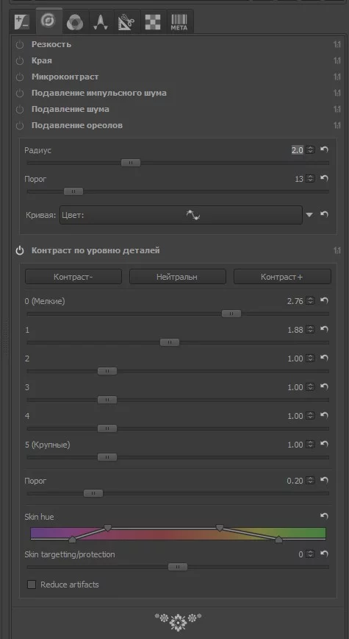
Task: Open the Transform tab with scissors icon
Action: coord(126,22)
